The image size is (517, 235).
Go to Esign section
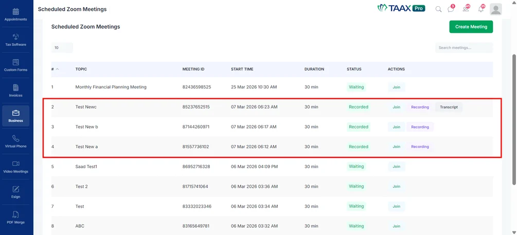tap(15, 192)
